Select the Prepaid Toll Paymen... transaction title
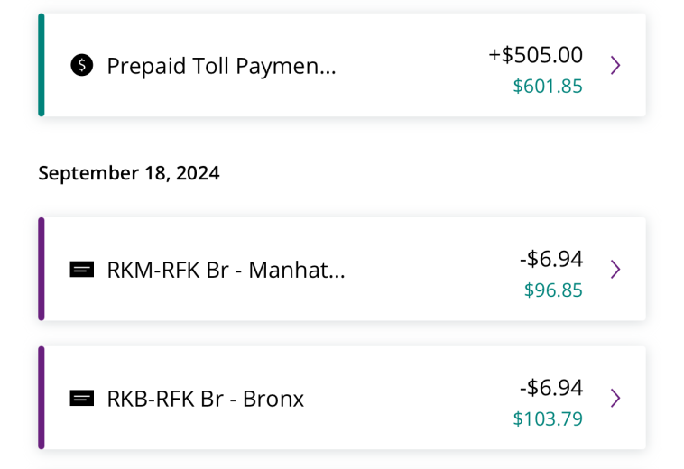This screenshot has width=684, height=469. click(222, 66)
